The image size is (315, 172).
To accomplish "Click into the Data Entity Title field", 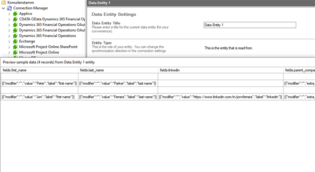I will [249, 25].
